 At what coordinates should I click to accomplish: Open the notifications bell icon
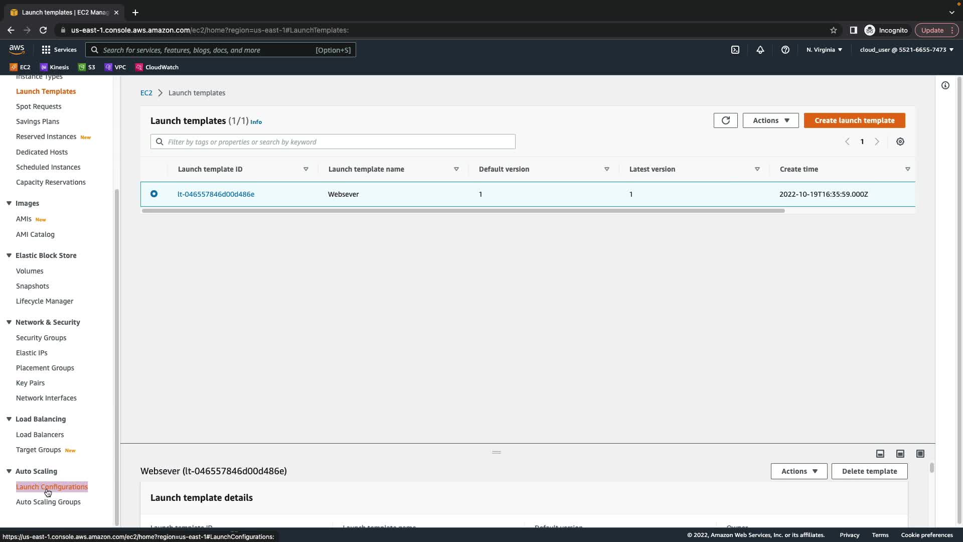[x=760, y=50]
